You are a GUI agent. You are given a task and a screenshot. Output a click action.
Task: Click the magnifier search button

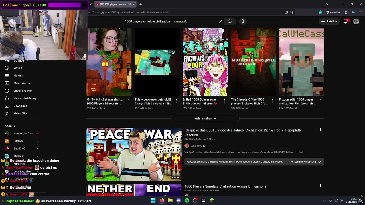point(230,21)
